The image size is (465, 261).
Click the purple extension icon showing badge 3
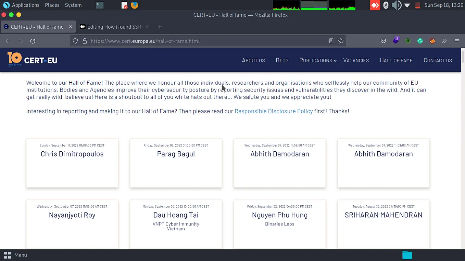click(396, 41)
